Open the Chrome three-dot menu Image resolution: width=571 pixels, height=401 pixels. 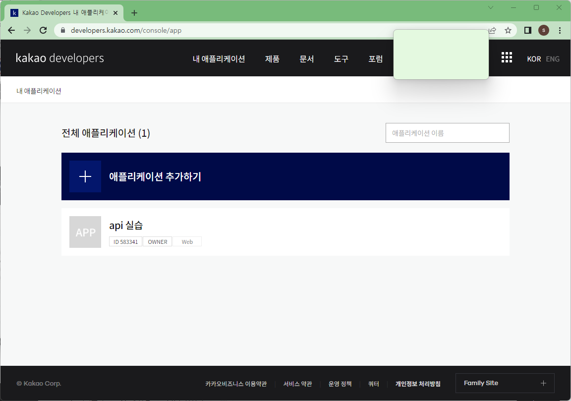point(560,30)
